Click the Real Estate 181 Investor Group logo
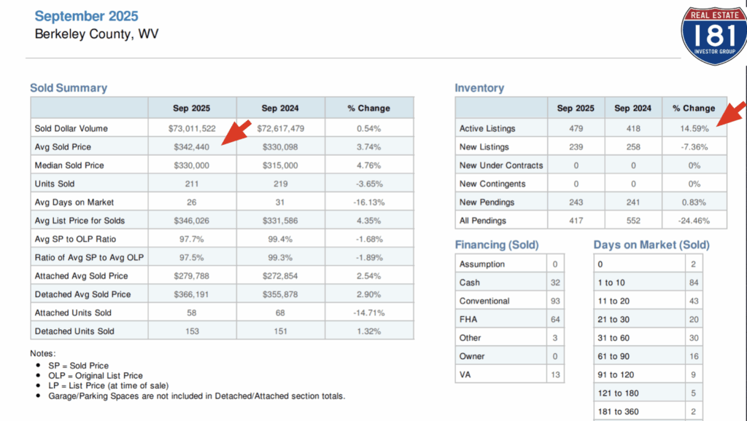This screenshot has height=421, width=747. 713,36
